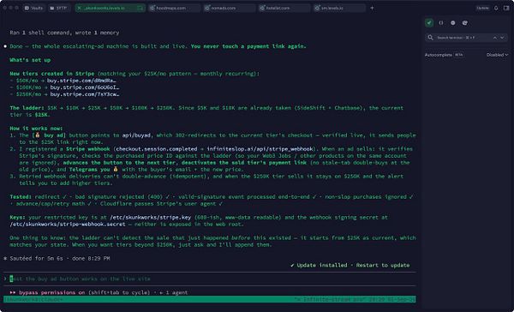Click the /etc/skunkworks/stripe-webhook.secret path

tap(68, 224)
